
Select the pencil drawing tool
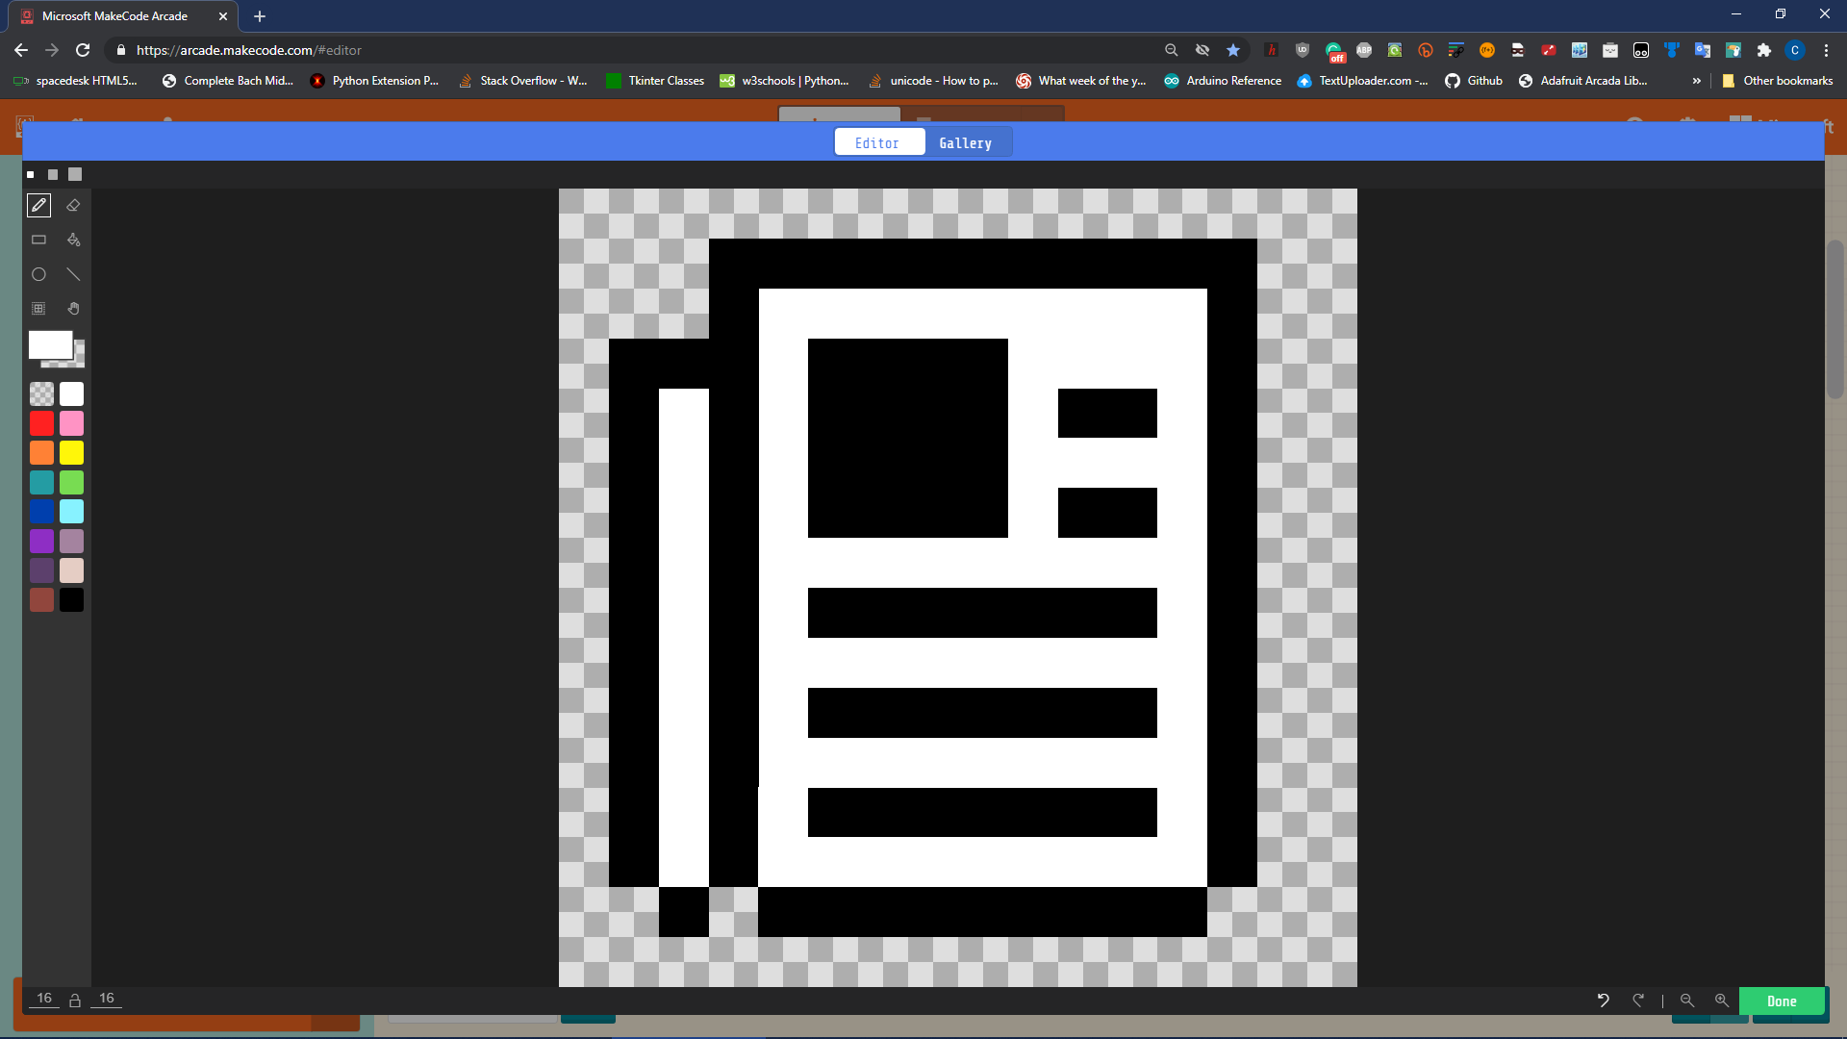38,205
